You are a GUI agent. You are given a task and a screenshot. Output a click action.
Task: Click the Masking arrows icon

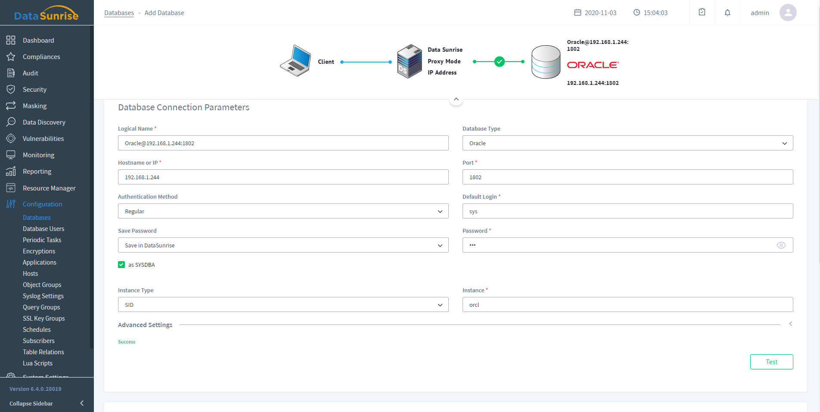(11, 106)
